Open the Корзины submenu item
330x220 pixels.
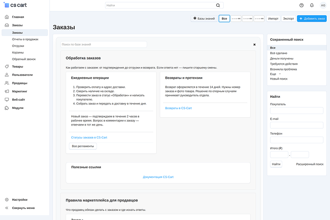click(18, 52)
